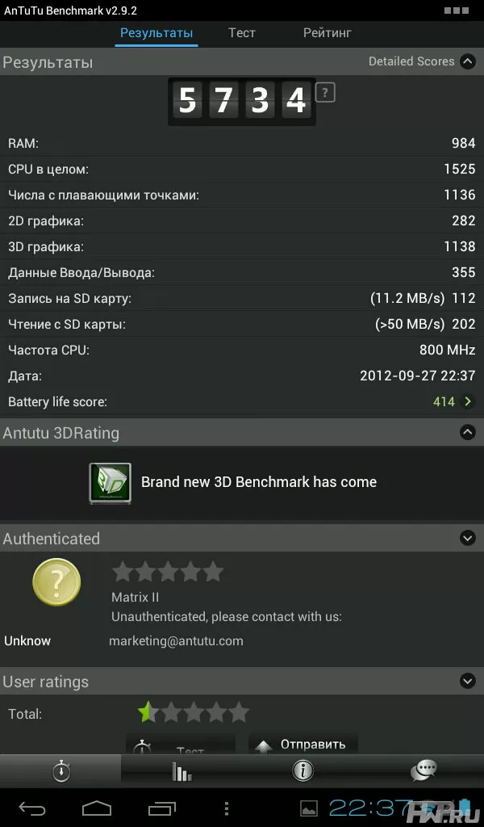Viewport: 484px width, 827px height.
Task: Open the bar chart ranking icon
Action: tap(181, 771)
